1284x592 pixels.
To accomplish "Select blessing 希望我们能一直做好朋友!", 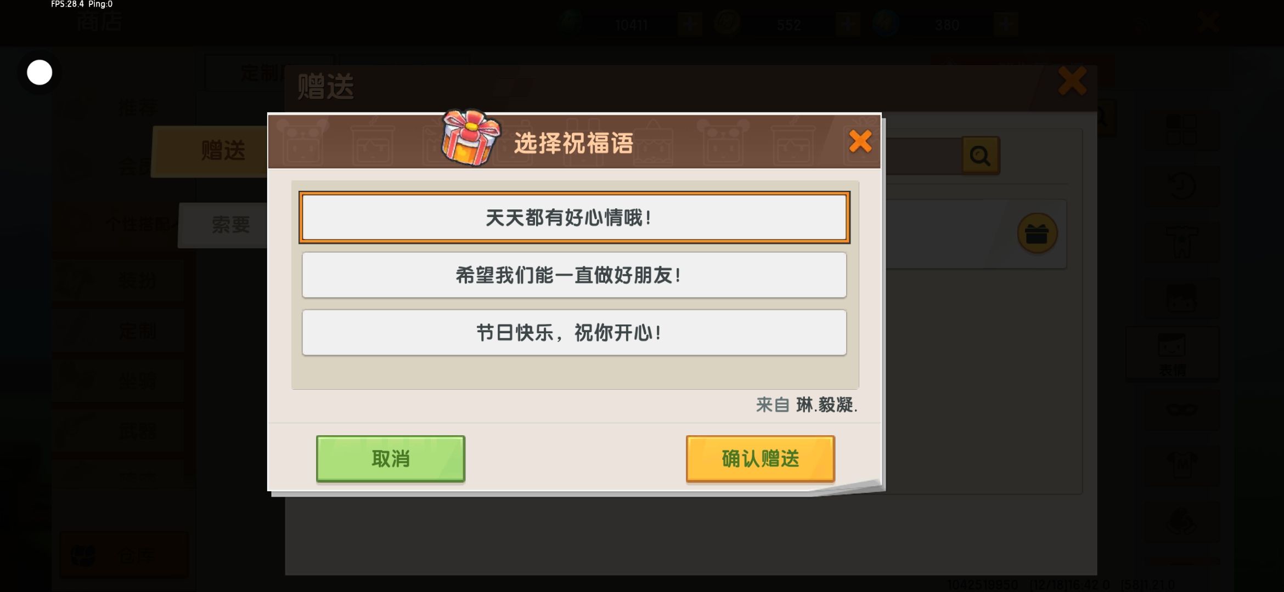I will click(574, 275).
